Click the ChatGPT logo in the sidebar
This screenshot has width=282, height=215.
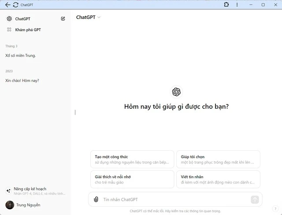coord(9,19)
